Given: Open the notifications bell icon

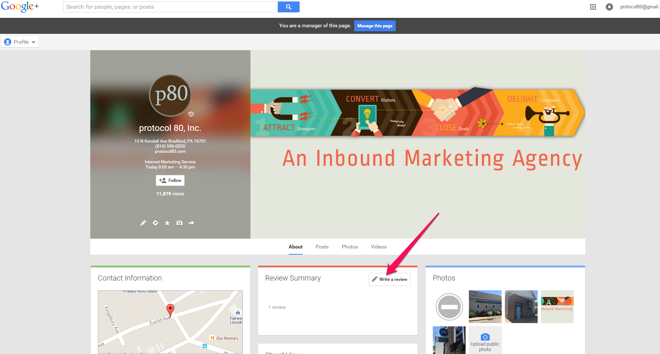Looking at the screenshot, I should pyautogui.click(x=609, y=7).
